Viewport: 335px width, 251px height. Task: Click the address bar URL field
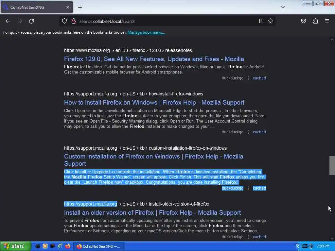(x=167, y=21)
